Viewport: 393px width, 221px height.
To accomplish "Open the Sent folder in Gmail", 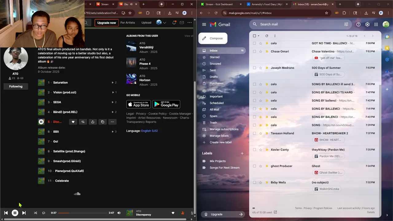I will click(x=213, y=70).
